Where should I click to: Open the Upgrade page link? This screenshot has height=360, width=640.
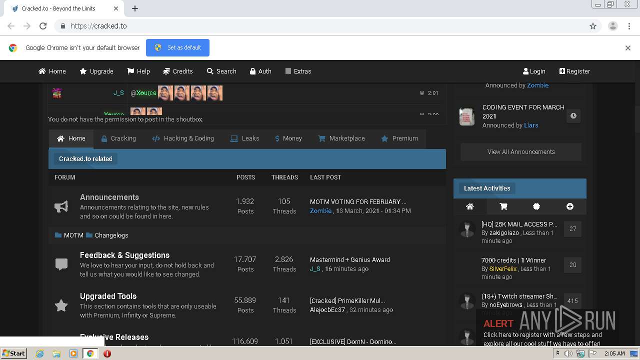click(96, 71)
